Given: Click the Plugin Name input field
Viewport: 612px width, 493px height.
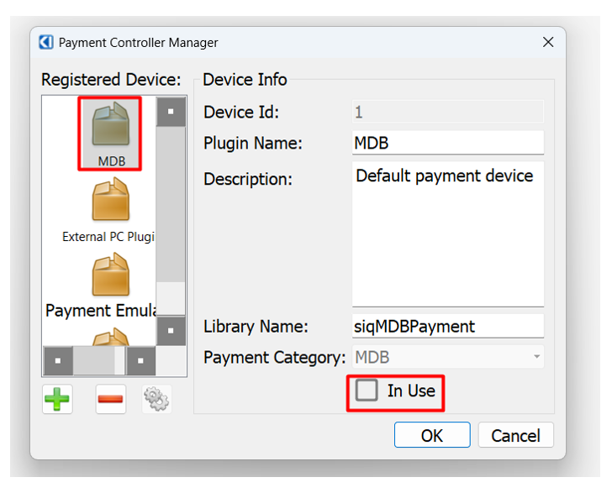Looking at the screenshot, I should pos(447,143).
